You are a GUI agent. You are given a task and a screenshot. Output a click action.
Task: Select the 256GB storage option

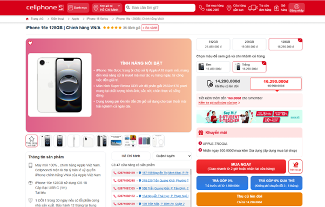(249, 44)
